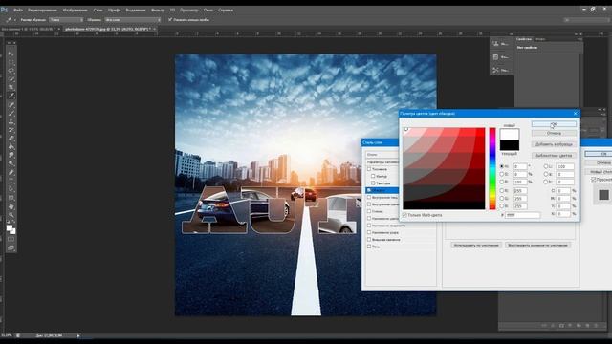
Task: Enable the Внутренняя тень effect checkbox
Action: click(369, 198)
